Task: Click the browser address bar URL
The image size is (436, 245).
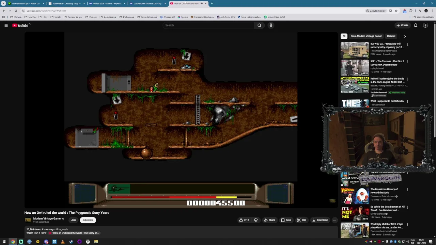Action: (x=46, y=11)
